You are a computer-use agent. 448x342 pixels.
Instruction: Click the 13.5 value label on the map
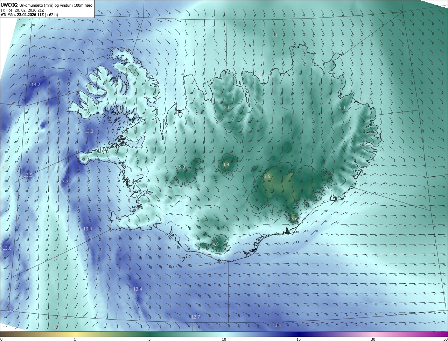(x=28, y=175)
